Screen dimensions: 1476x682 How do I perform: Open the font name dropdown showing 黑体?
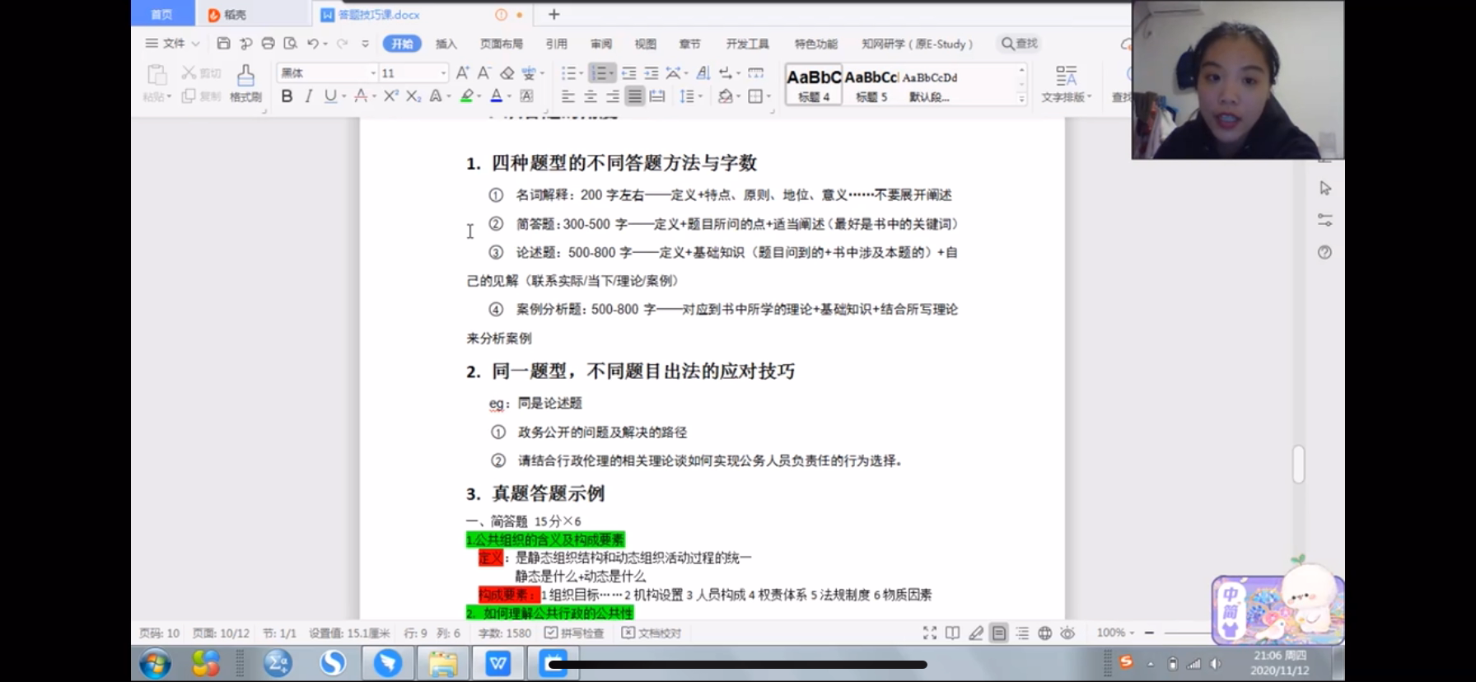click(327, 73)
